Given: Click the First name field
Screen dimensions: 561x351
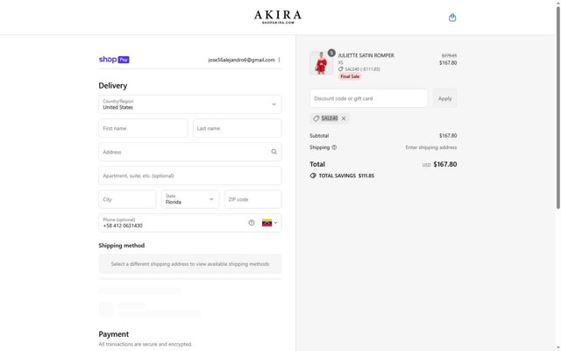Looking at the screenshot, I should pos(143,128).
